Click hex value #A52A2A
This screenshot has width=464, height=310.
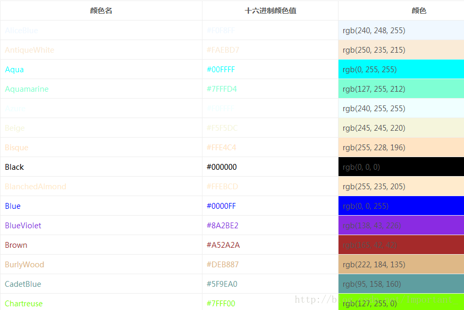tap(223, 245)
